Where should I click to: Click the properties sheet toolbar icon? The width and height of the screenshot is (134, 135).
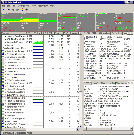18,10
